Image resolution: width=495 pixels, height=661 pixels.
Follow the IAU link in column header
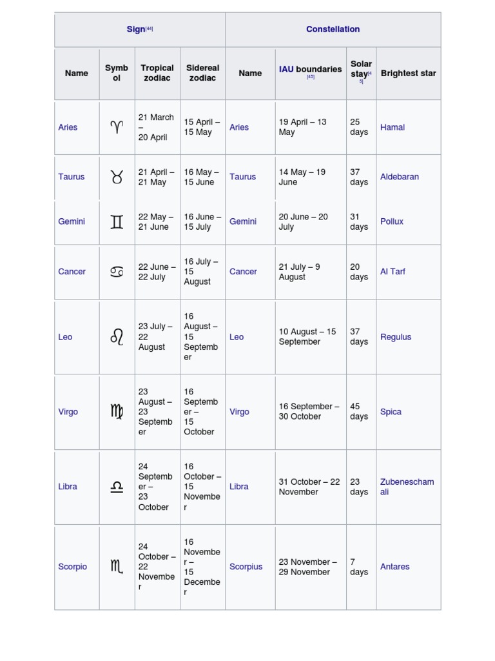286,69
